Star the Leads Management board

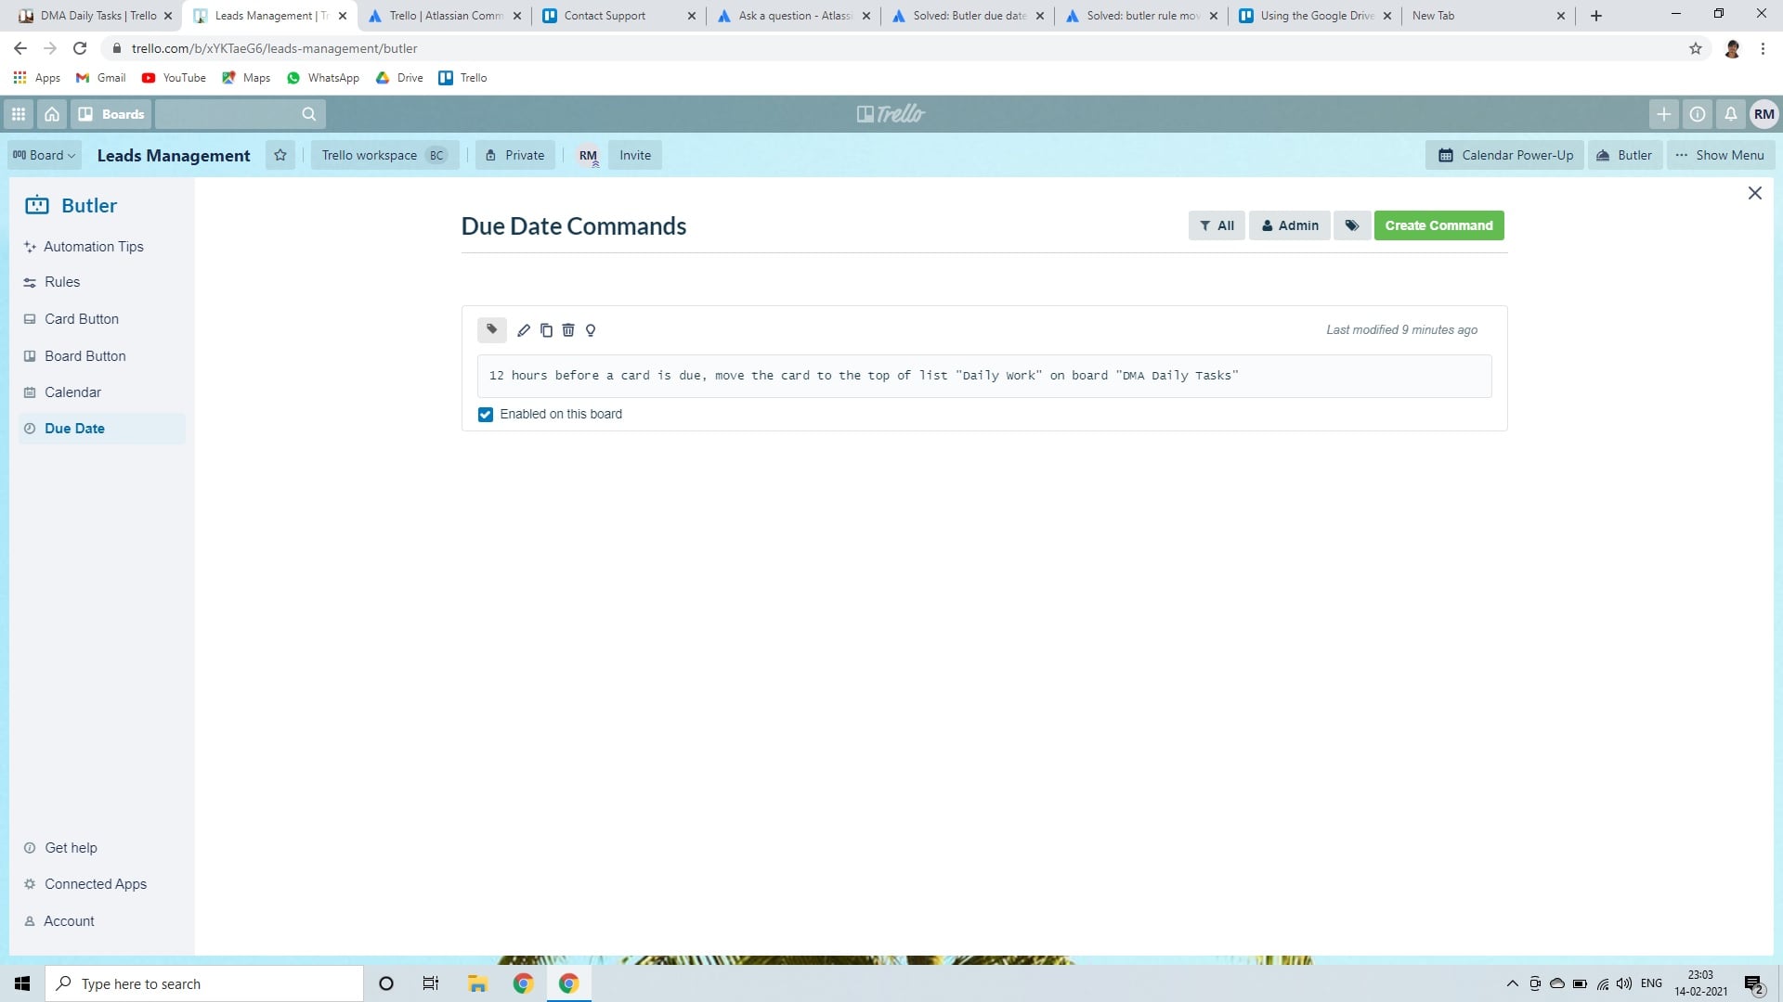tap(280, 155)
